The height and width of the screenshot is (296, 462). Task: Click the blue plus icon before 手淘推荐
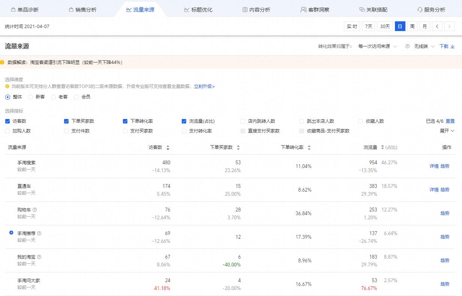tap(11, 233)
